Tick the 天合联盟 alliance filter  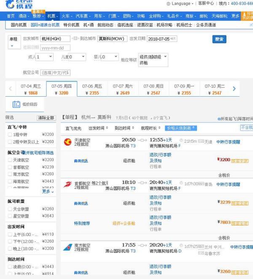(10, 209)
